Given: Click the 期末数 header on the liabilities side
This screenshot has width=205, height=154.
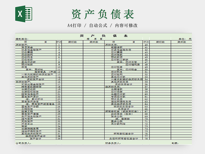Looking at the screenshot, I should point(182,42).
